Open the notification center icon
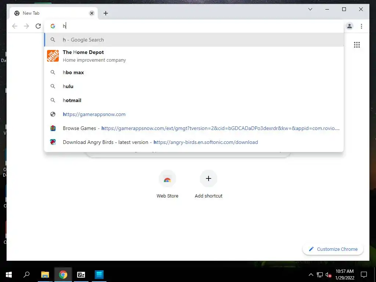The width and height of the screenshot is (376, 282). click(364, 275)
